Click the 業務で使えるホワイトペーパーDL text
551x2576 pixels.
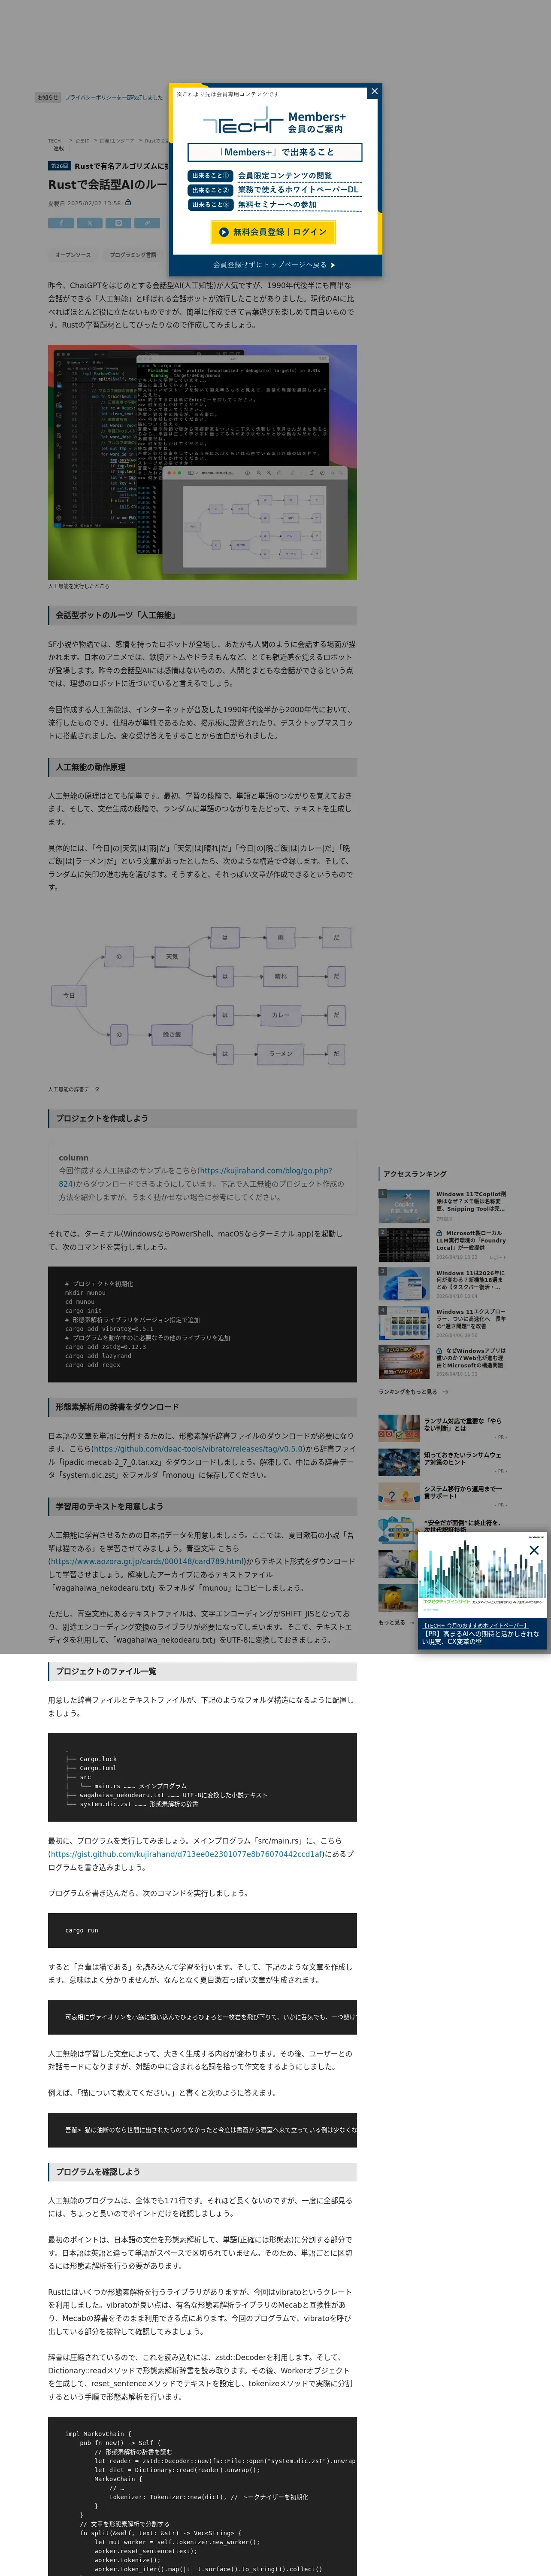pos(298,190)
